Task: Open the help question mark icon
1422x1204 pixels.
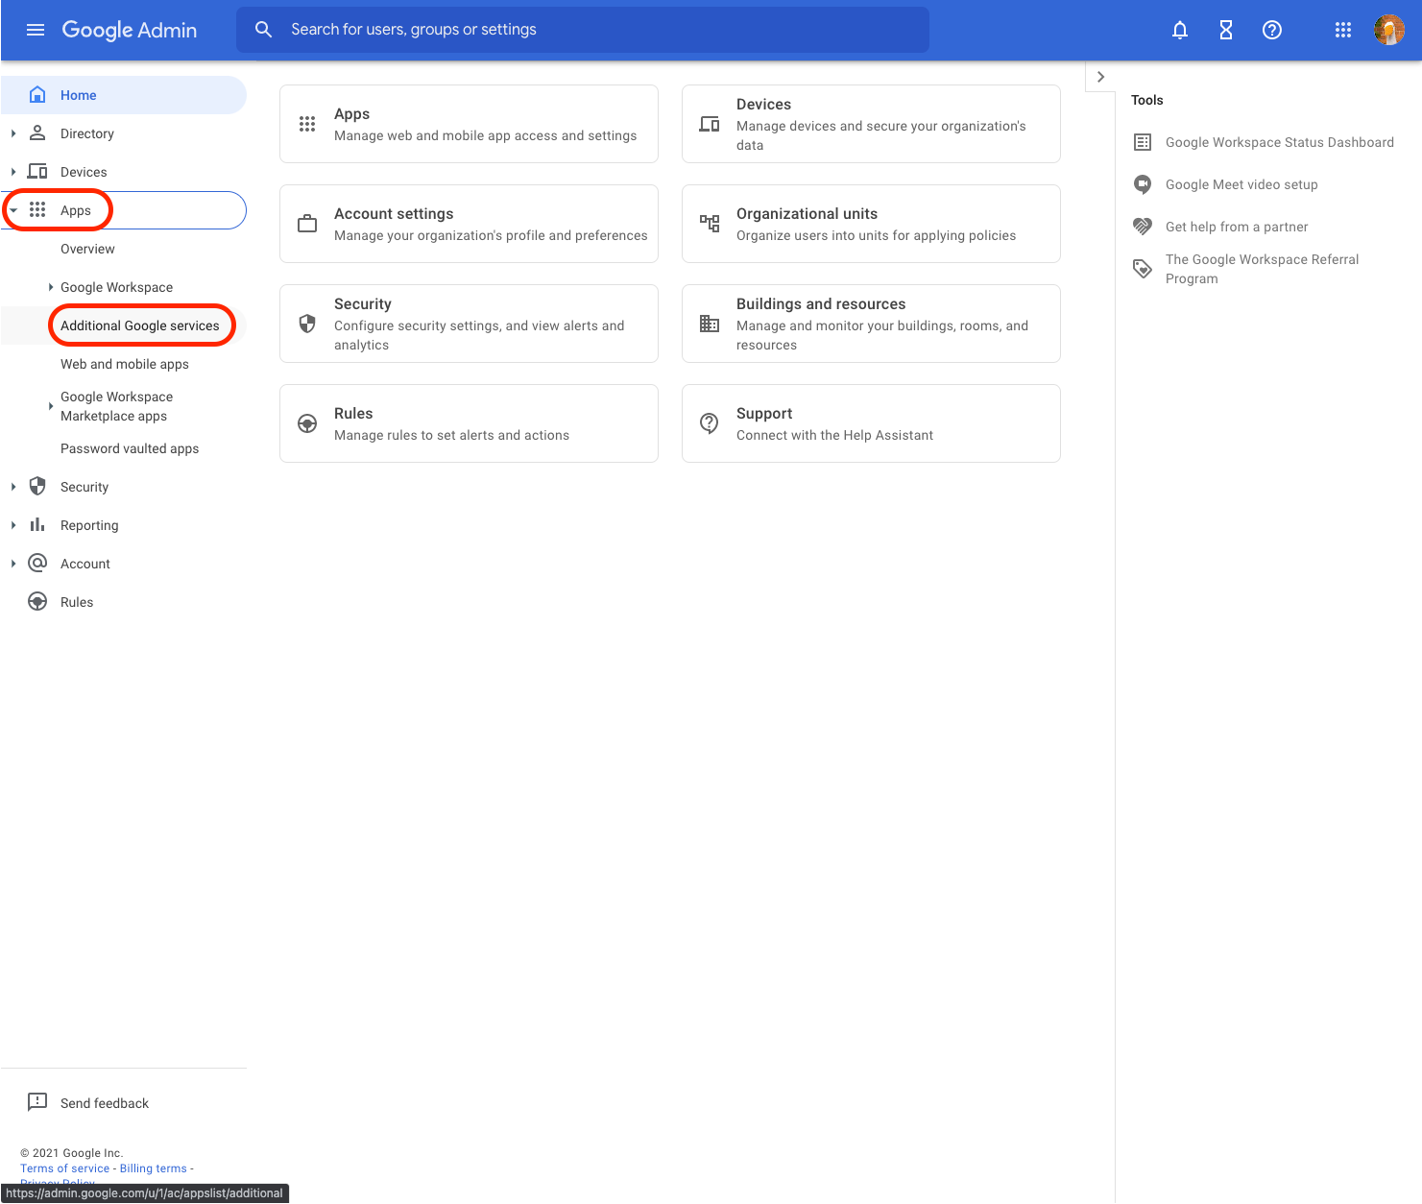Action: pyautogui.click(x=1272, y=30)
